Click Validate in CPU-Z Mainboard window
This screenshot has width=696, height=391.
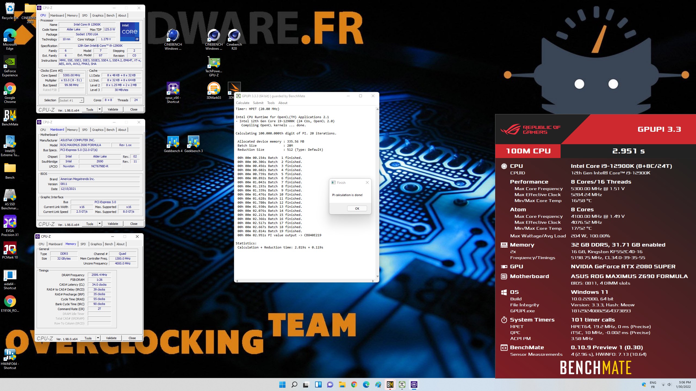coord(113,224)
